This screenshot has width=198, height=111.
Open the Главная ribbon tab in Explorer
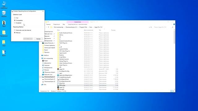tap(48, 24)
